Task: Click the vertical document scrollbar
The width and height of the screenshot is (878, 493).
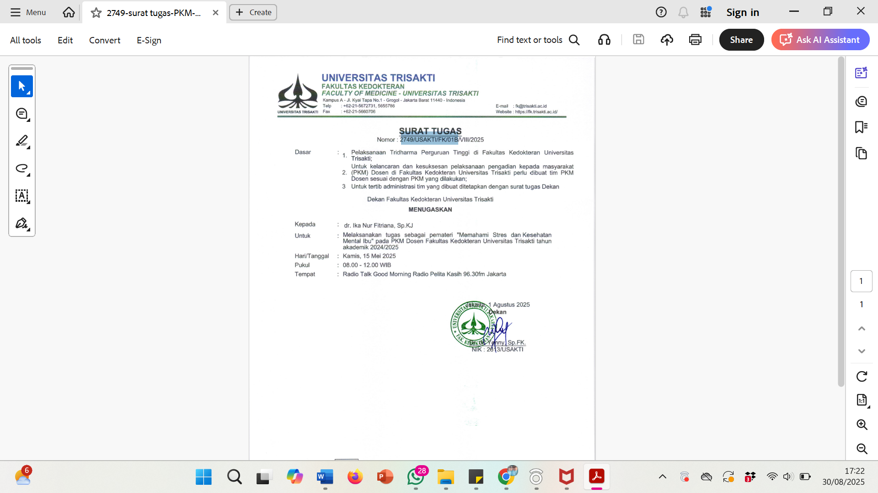Action: pos(841,222)
